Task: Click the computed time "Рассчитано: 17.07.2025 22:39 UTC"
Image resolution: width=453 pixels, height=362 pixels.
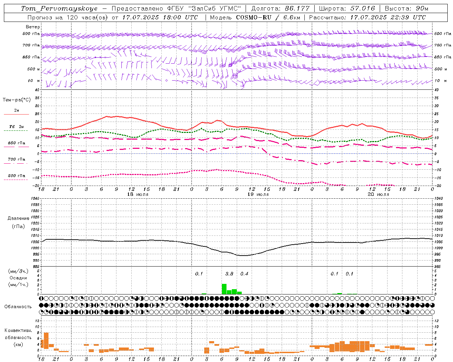Action: [367, 17]
